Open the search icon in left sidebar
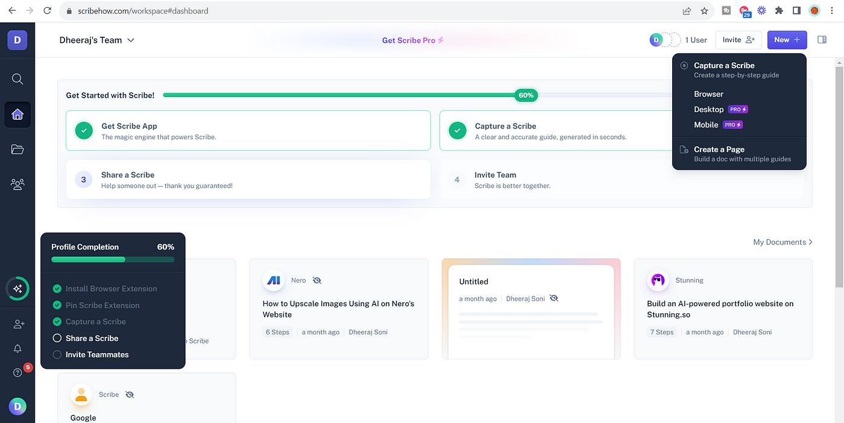The height and width of the screenshot is (423, 844). (x=17, y=79)
